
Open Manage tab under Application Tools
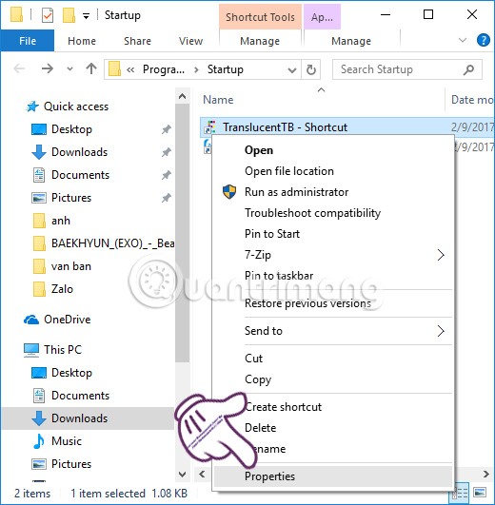351,41
